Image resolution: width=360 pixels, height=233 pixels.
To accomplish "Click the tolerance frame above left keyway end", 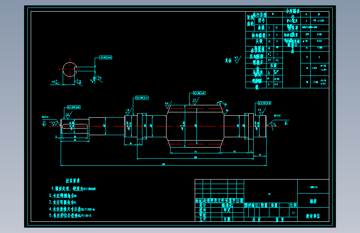I will [74, 107].
